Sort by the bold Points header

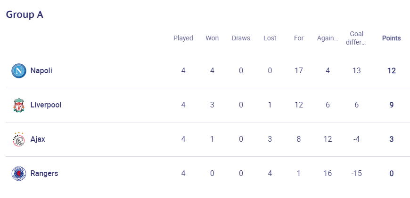coord(392,38)
